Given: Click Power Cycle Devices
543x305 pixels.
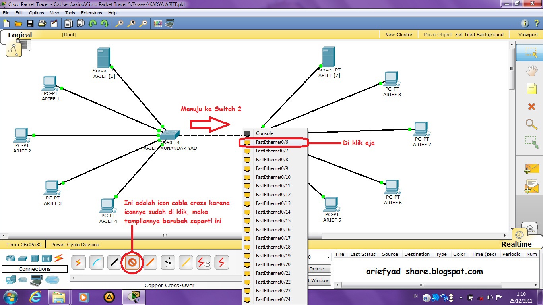Looking at the screenshot, I should point(75,245).
